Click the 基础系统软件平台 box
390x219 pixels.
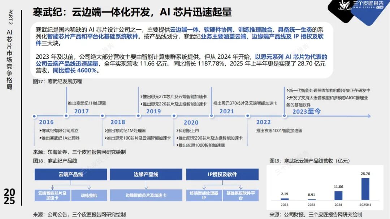[x=240, y=196]
